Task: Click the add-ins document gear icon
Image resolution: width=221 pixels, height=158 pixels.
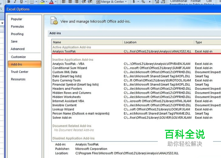Action: (x=54, y=20)
